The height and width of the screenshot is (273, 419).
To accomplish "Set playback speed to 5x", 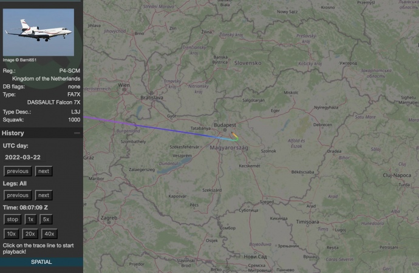I will [x=46, y=220].
